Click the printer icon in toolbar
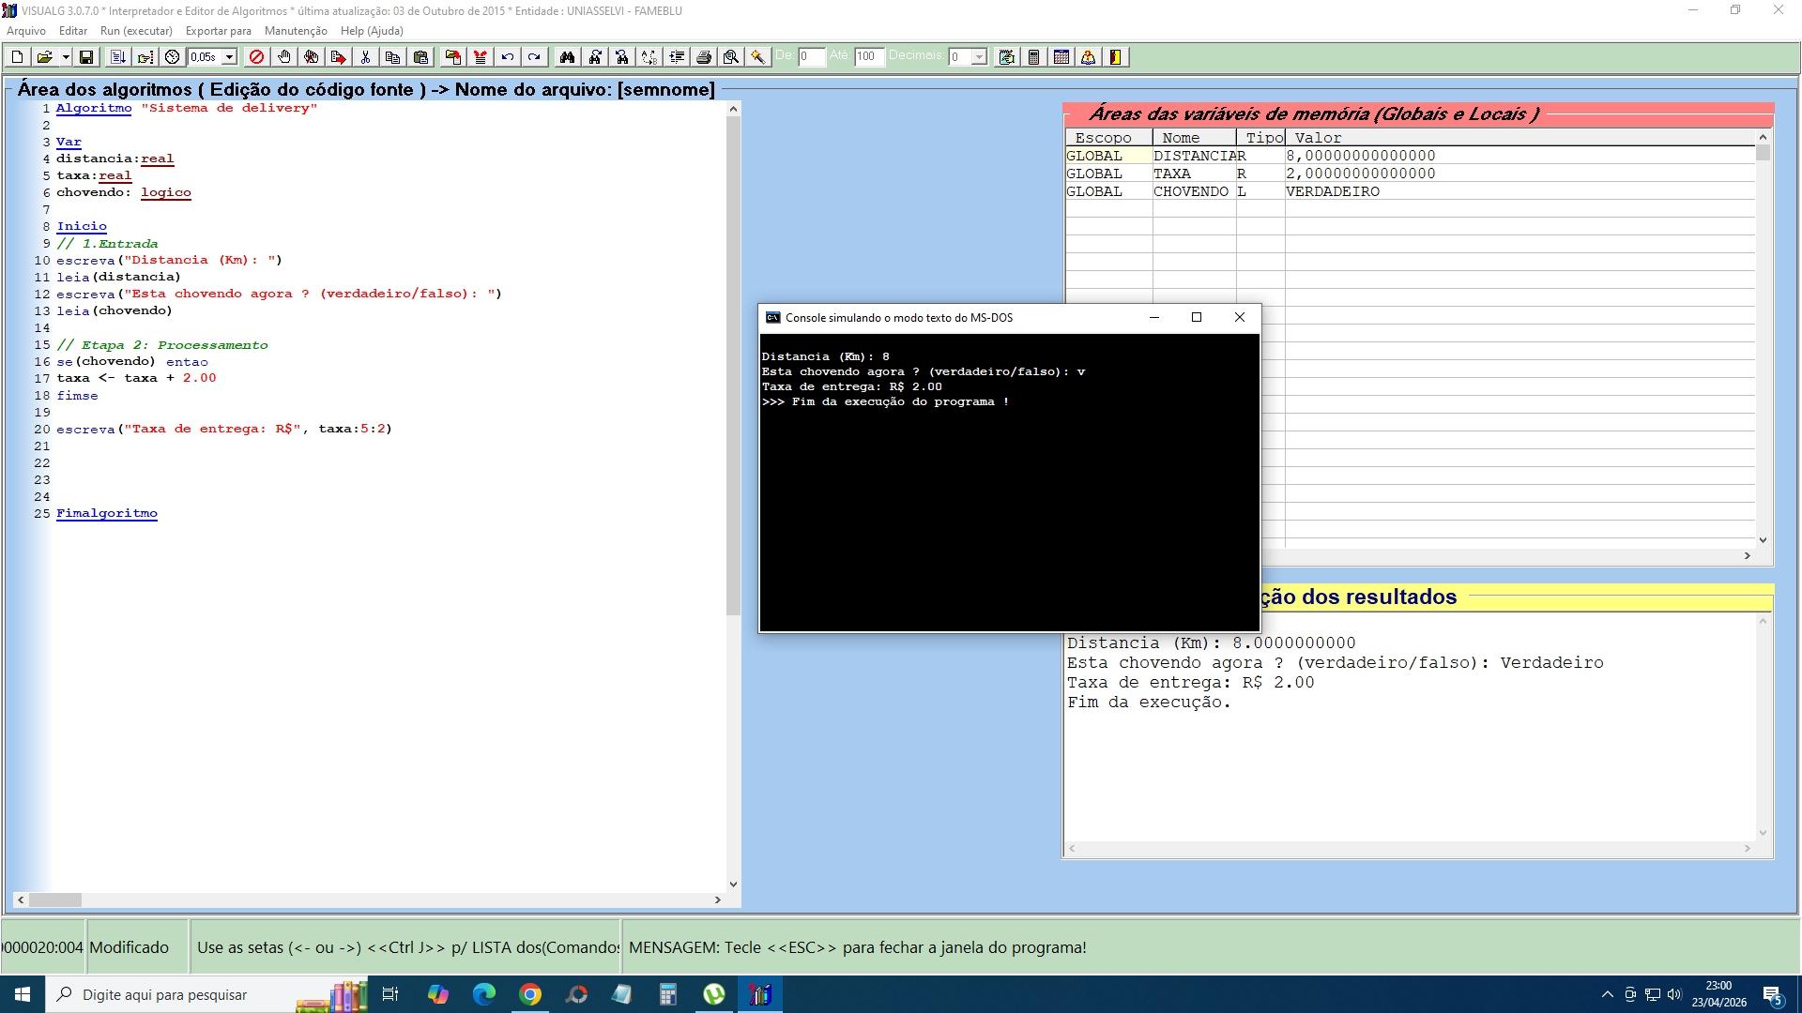 click(x=704, y=57)
